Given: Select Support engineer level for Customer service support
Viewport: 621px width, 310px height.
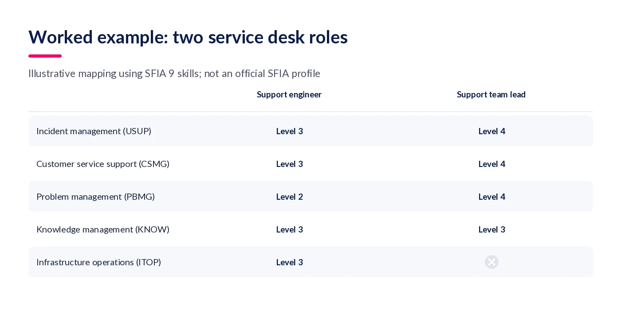Looking at the screenshot, I should [x=290, y=164].
